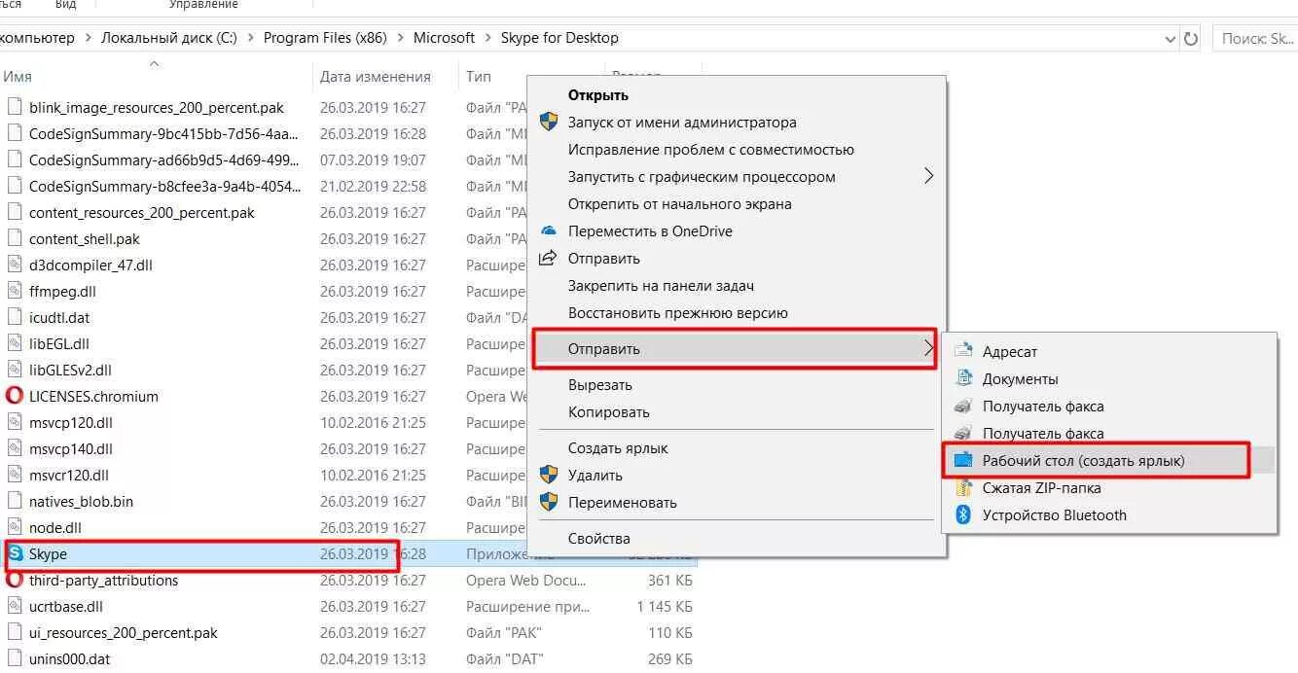The height and width of the screenshot is (673, 1298).
Task: Click the shield icon beside Запуск от имени администратора
Action: (x=549, y=123)
